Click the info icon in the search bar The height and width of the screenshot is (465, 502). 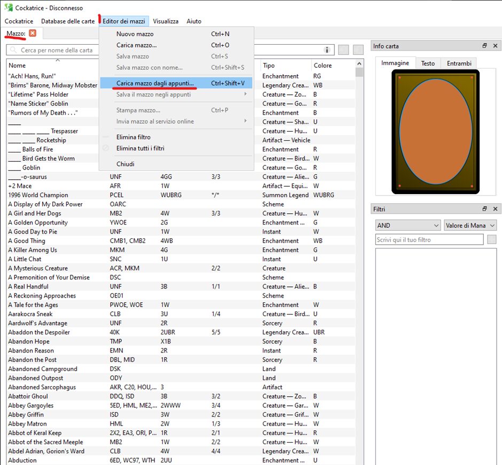click(327, 50)
